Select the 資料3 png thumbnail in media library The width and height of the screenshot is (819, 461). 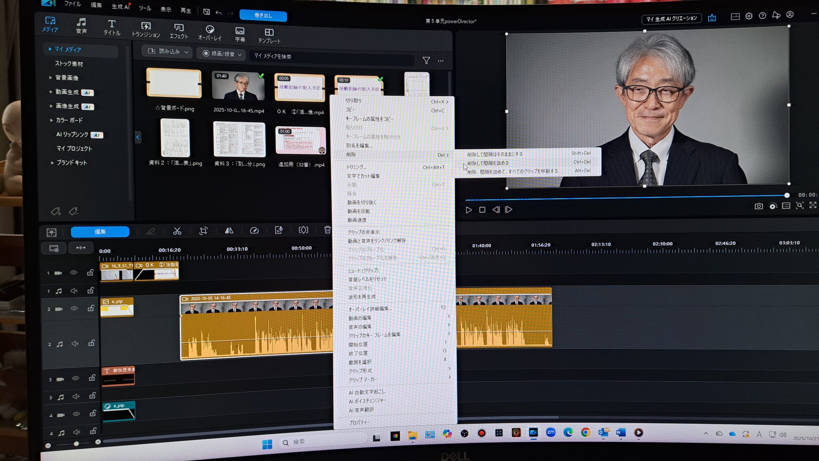point(239,139)
